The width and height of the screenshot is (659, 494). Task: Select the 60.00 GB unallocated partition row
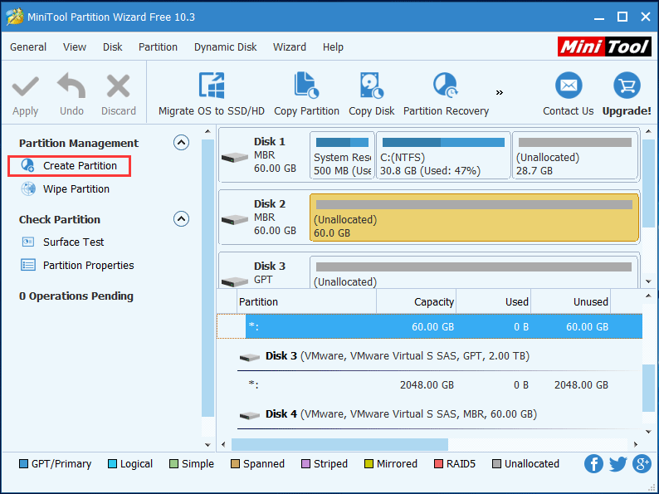pos(430,326)
